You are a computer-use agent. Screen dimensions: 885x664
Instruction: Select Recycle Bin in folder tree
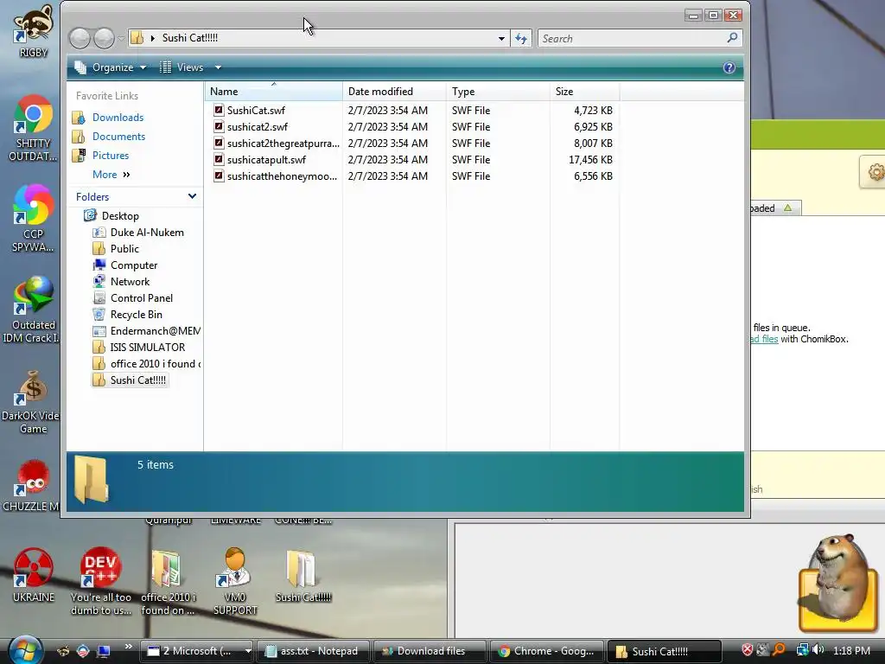136,314
